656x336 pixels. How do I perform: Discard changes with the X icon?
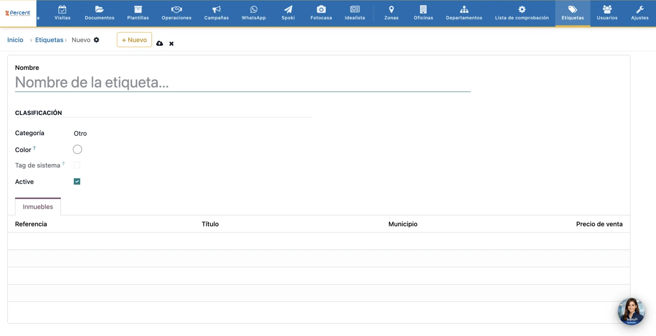click(x=171, y=44)
